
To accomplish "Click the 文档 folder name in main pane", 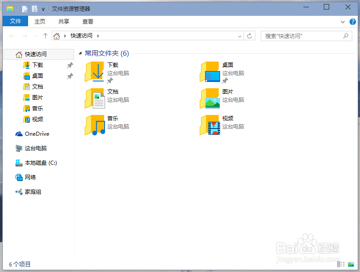I will pos(113,91).
